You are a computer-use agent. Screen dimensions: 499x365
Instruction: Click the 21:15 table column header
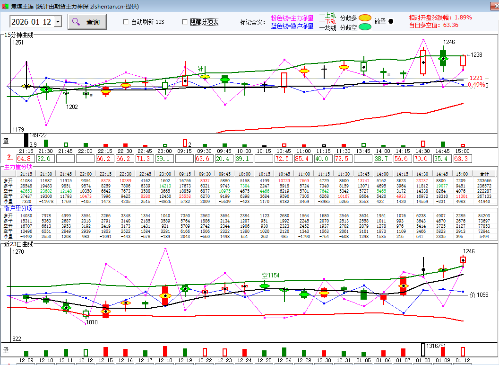pos(26,174)
